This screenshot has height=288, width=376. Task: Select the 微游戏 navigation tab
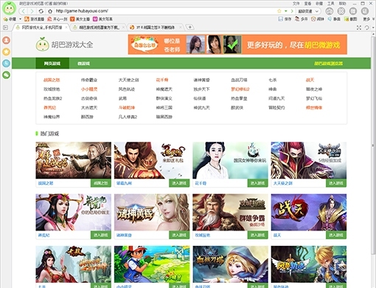pyautogui.click(x=83, y=64)
